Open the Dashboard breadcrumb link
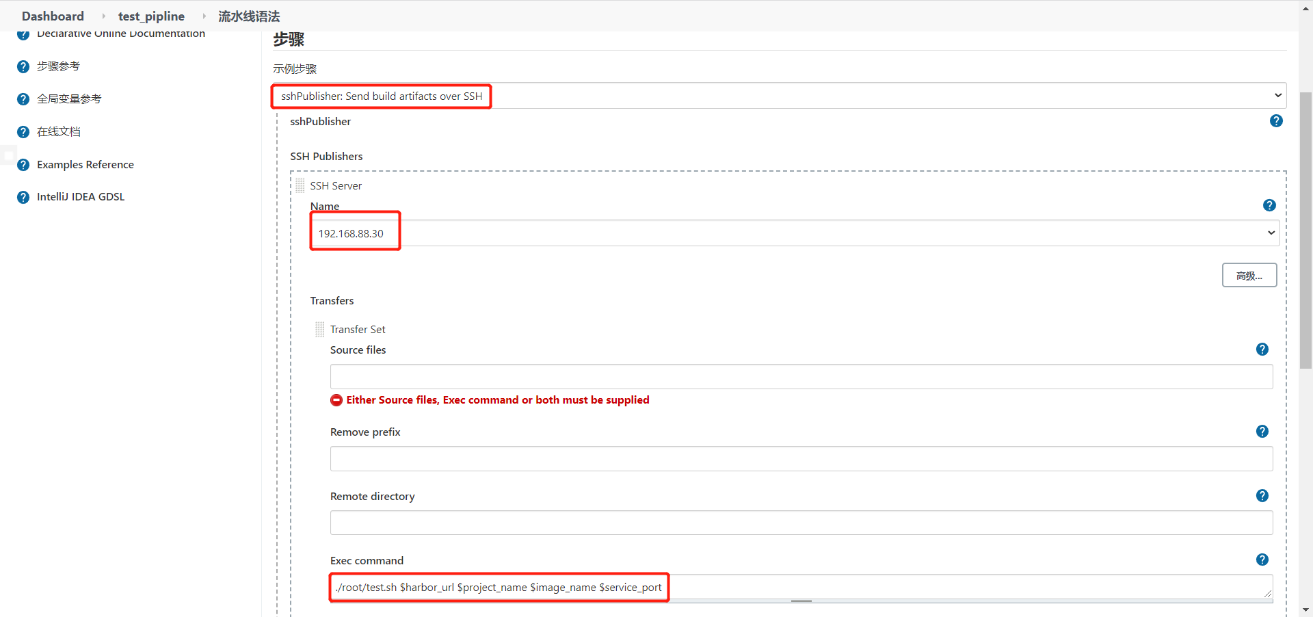Viewport: 1313px width, 617px height. point(53,16)
